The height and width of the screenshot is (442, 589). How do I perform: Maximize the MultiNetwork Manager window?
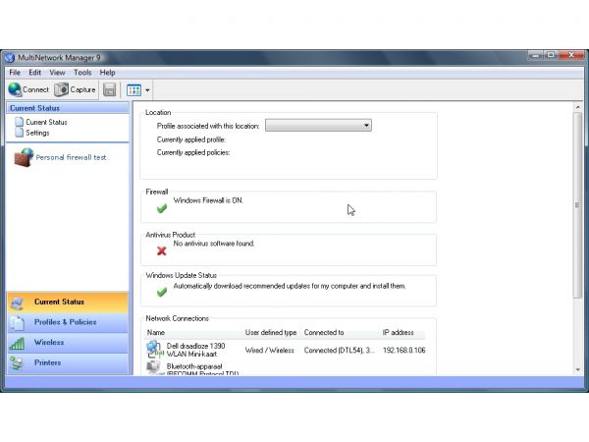point(551,55)
